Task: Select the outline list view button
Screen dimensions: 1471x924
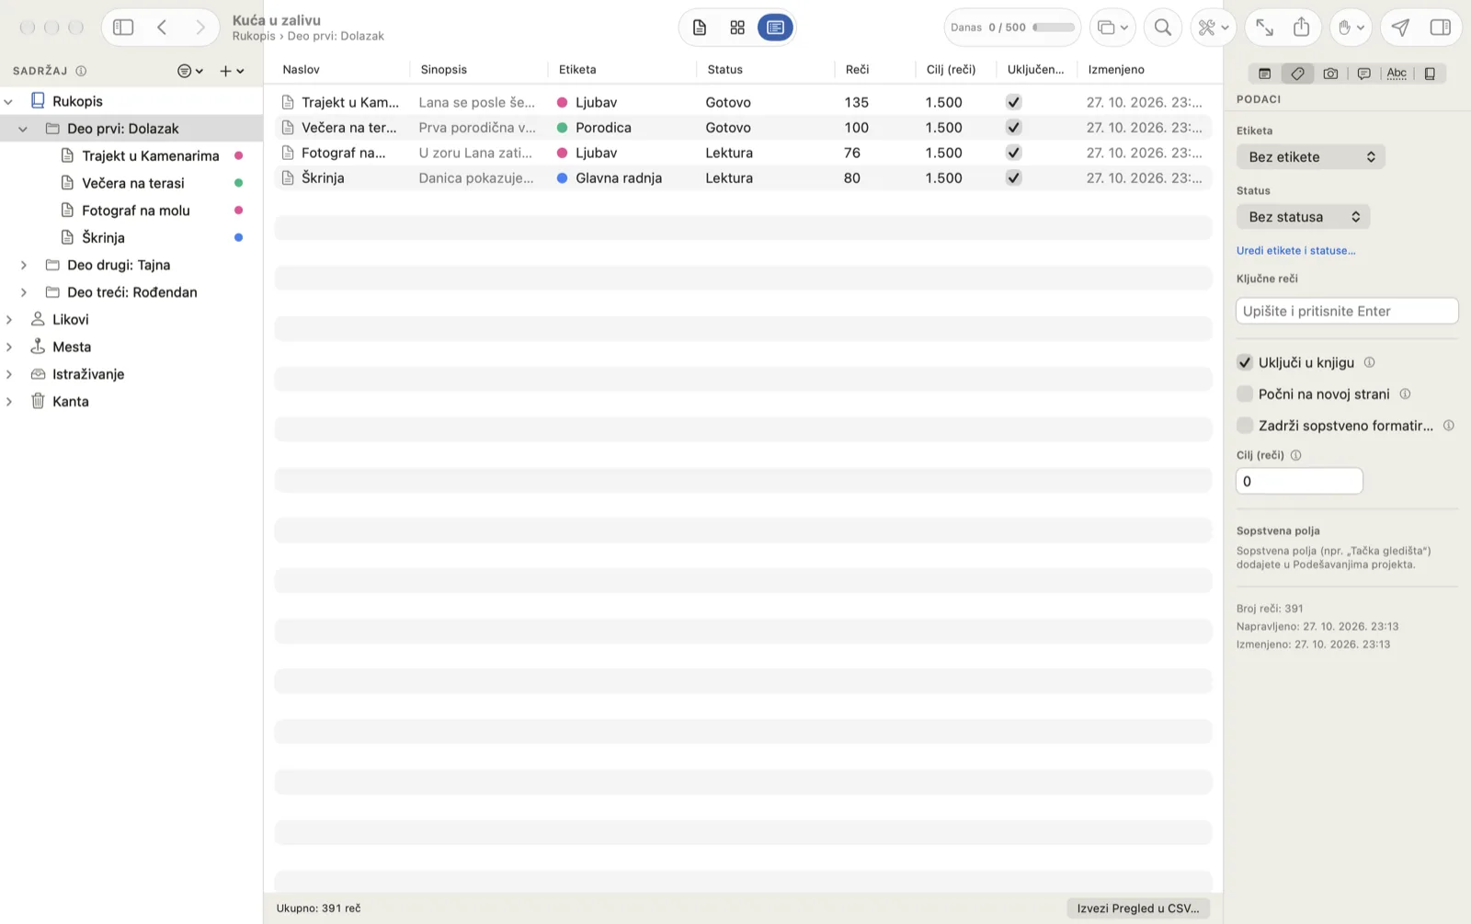Action: pos(775,28)
